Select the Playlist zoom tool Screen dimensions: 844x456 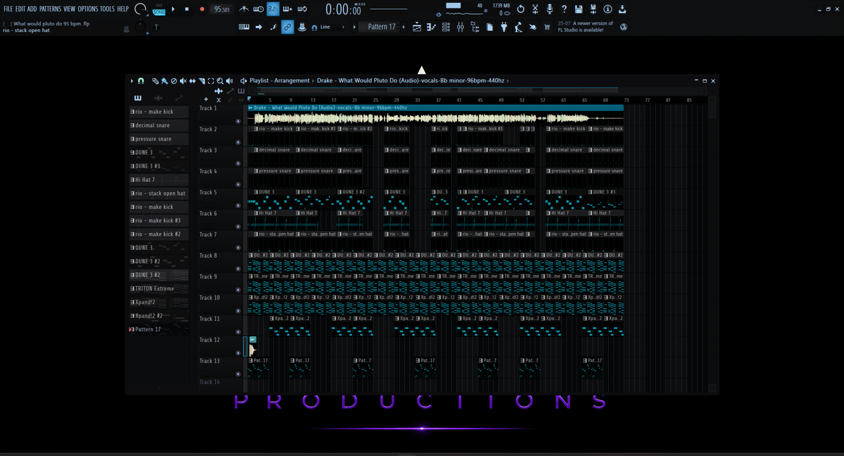220,81
